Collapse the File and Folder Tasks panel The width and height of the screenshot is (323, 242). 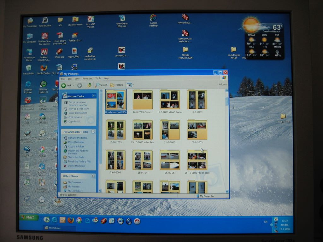pyautogui.click(x=93, y=131)
